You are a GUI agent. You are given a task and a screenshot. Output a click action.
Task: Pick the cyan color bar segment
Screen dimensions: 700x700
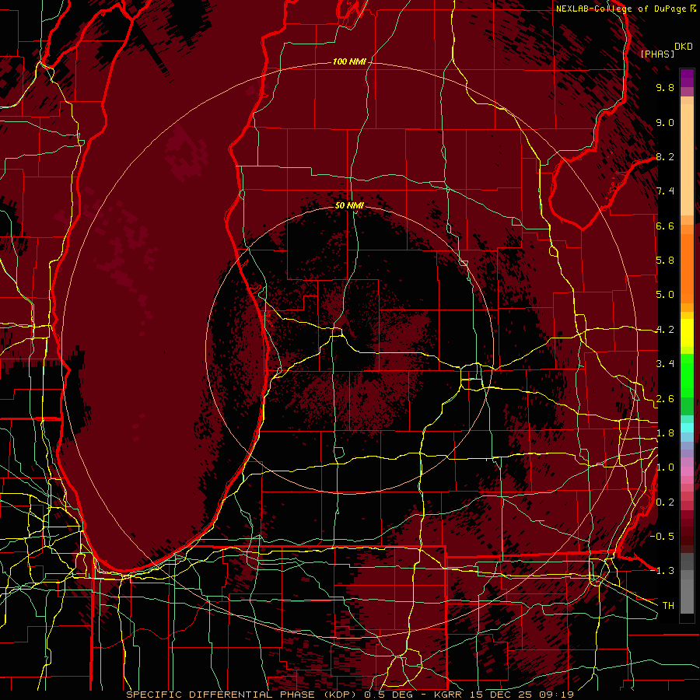tap(687, 427)
